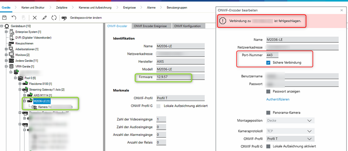Click the save floppy disk toolbar icon
348x151 pixels.
click(x=4, y=18)
